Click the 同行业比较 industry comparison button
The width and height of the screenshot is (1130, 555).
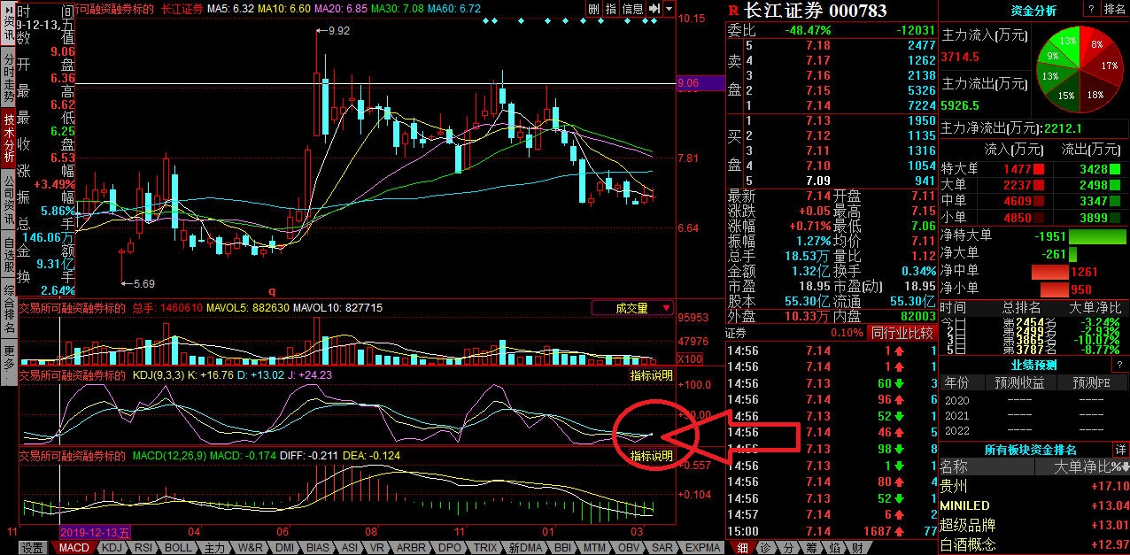pos(902,333)
